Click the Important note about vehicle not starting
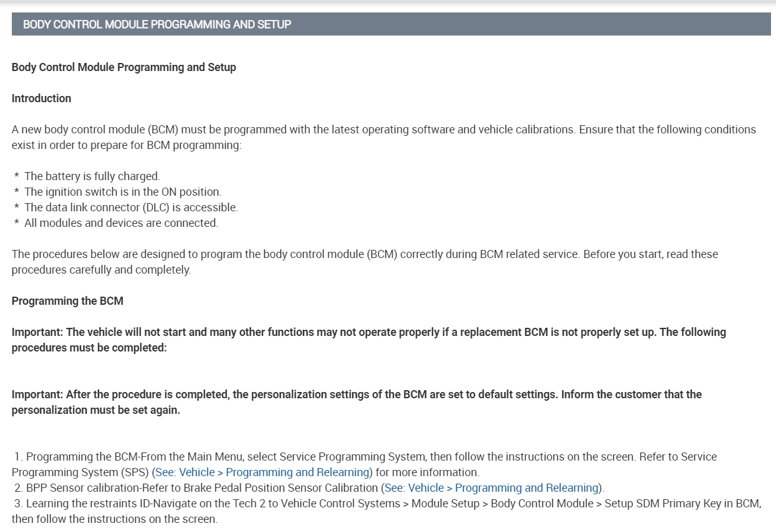The width and height of the screenshot is (776, 531). [x=368, y=340]
